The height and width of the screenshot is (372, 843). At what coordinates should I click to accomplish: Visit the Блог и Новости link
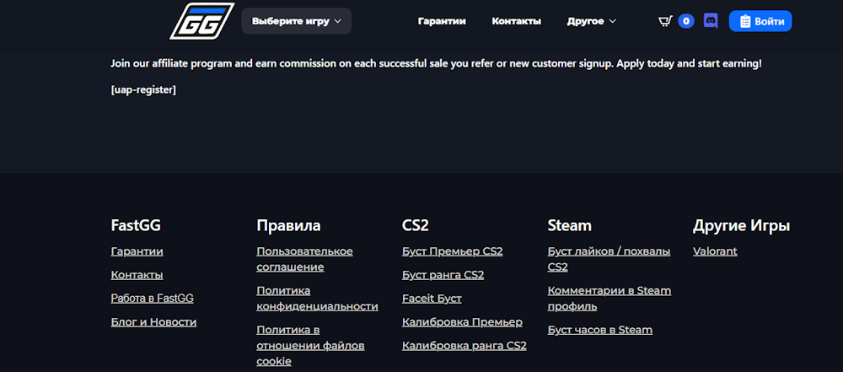coord(153,321)
